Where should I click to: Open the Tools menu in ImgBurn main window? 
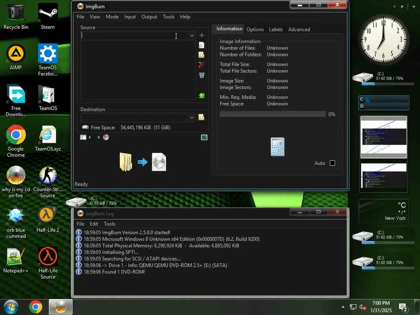click(169, 16)
